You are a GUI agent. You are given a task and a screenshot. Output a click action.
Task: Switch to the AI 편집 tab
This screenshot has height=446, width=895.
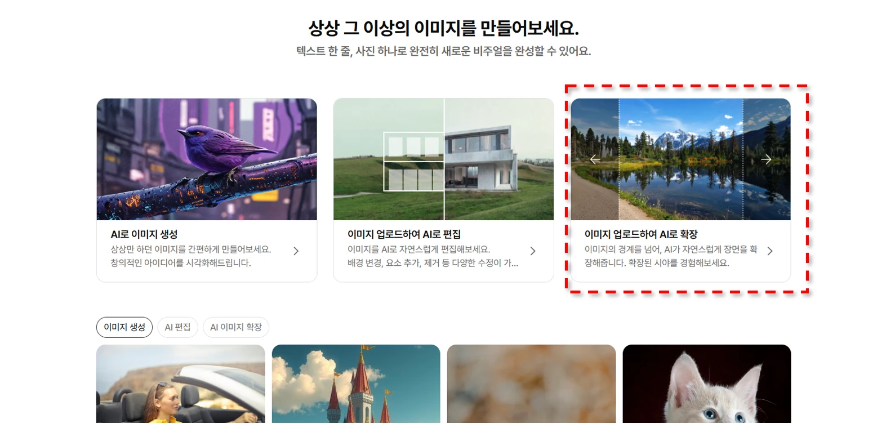(177, 327)
